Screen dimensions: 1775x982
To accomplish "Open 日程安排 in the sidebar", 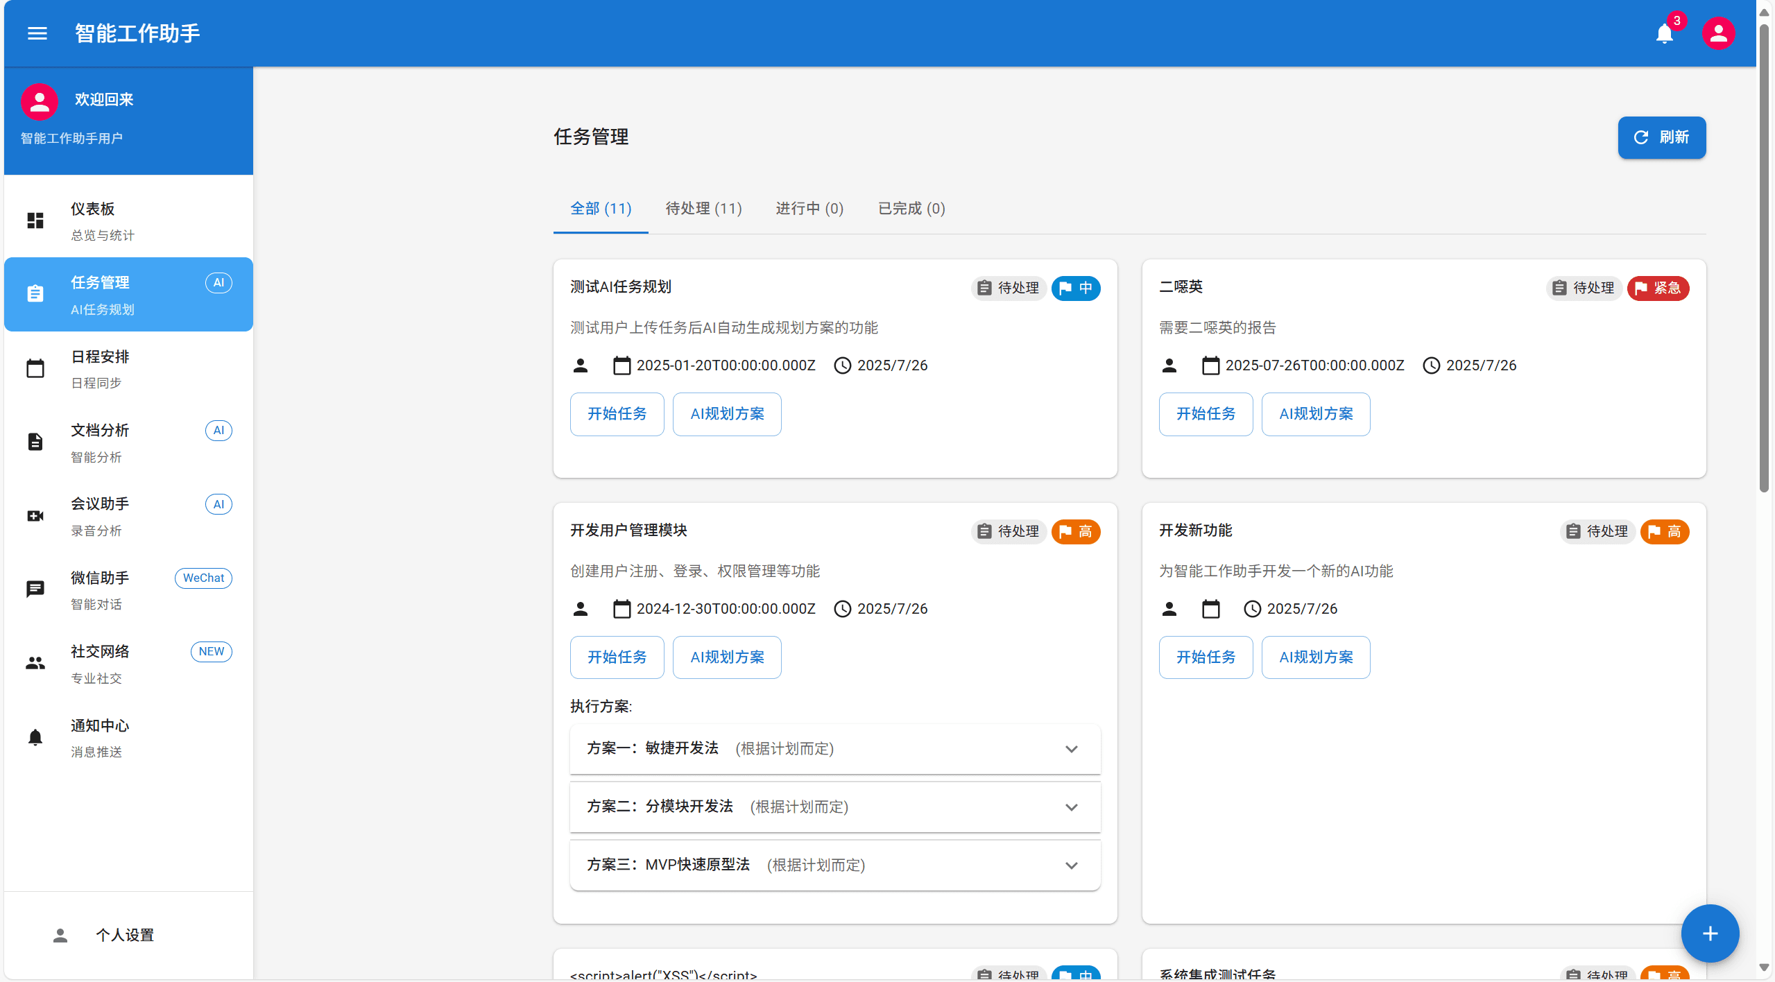I will [128, 369].
